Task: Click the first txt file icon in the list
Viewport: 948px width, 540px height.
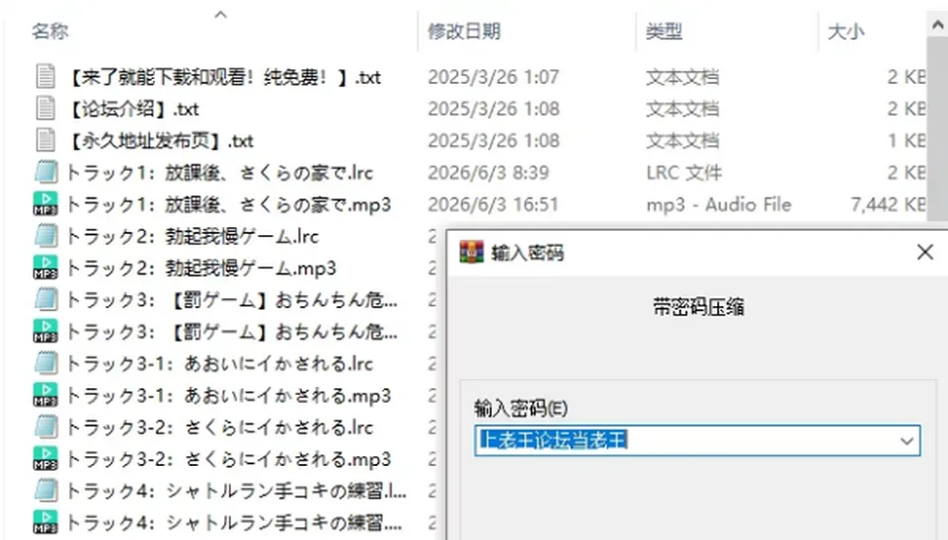Action: tap(45, 77)
